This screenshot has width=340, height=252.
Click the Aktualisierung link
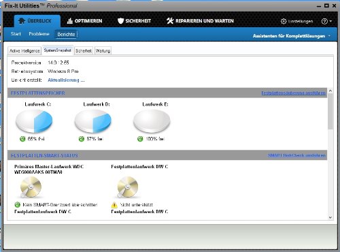tap(66, 80)
